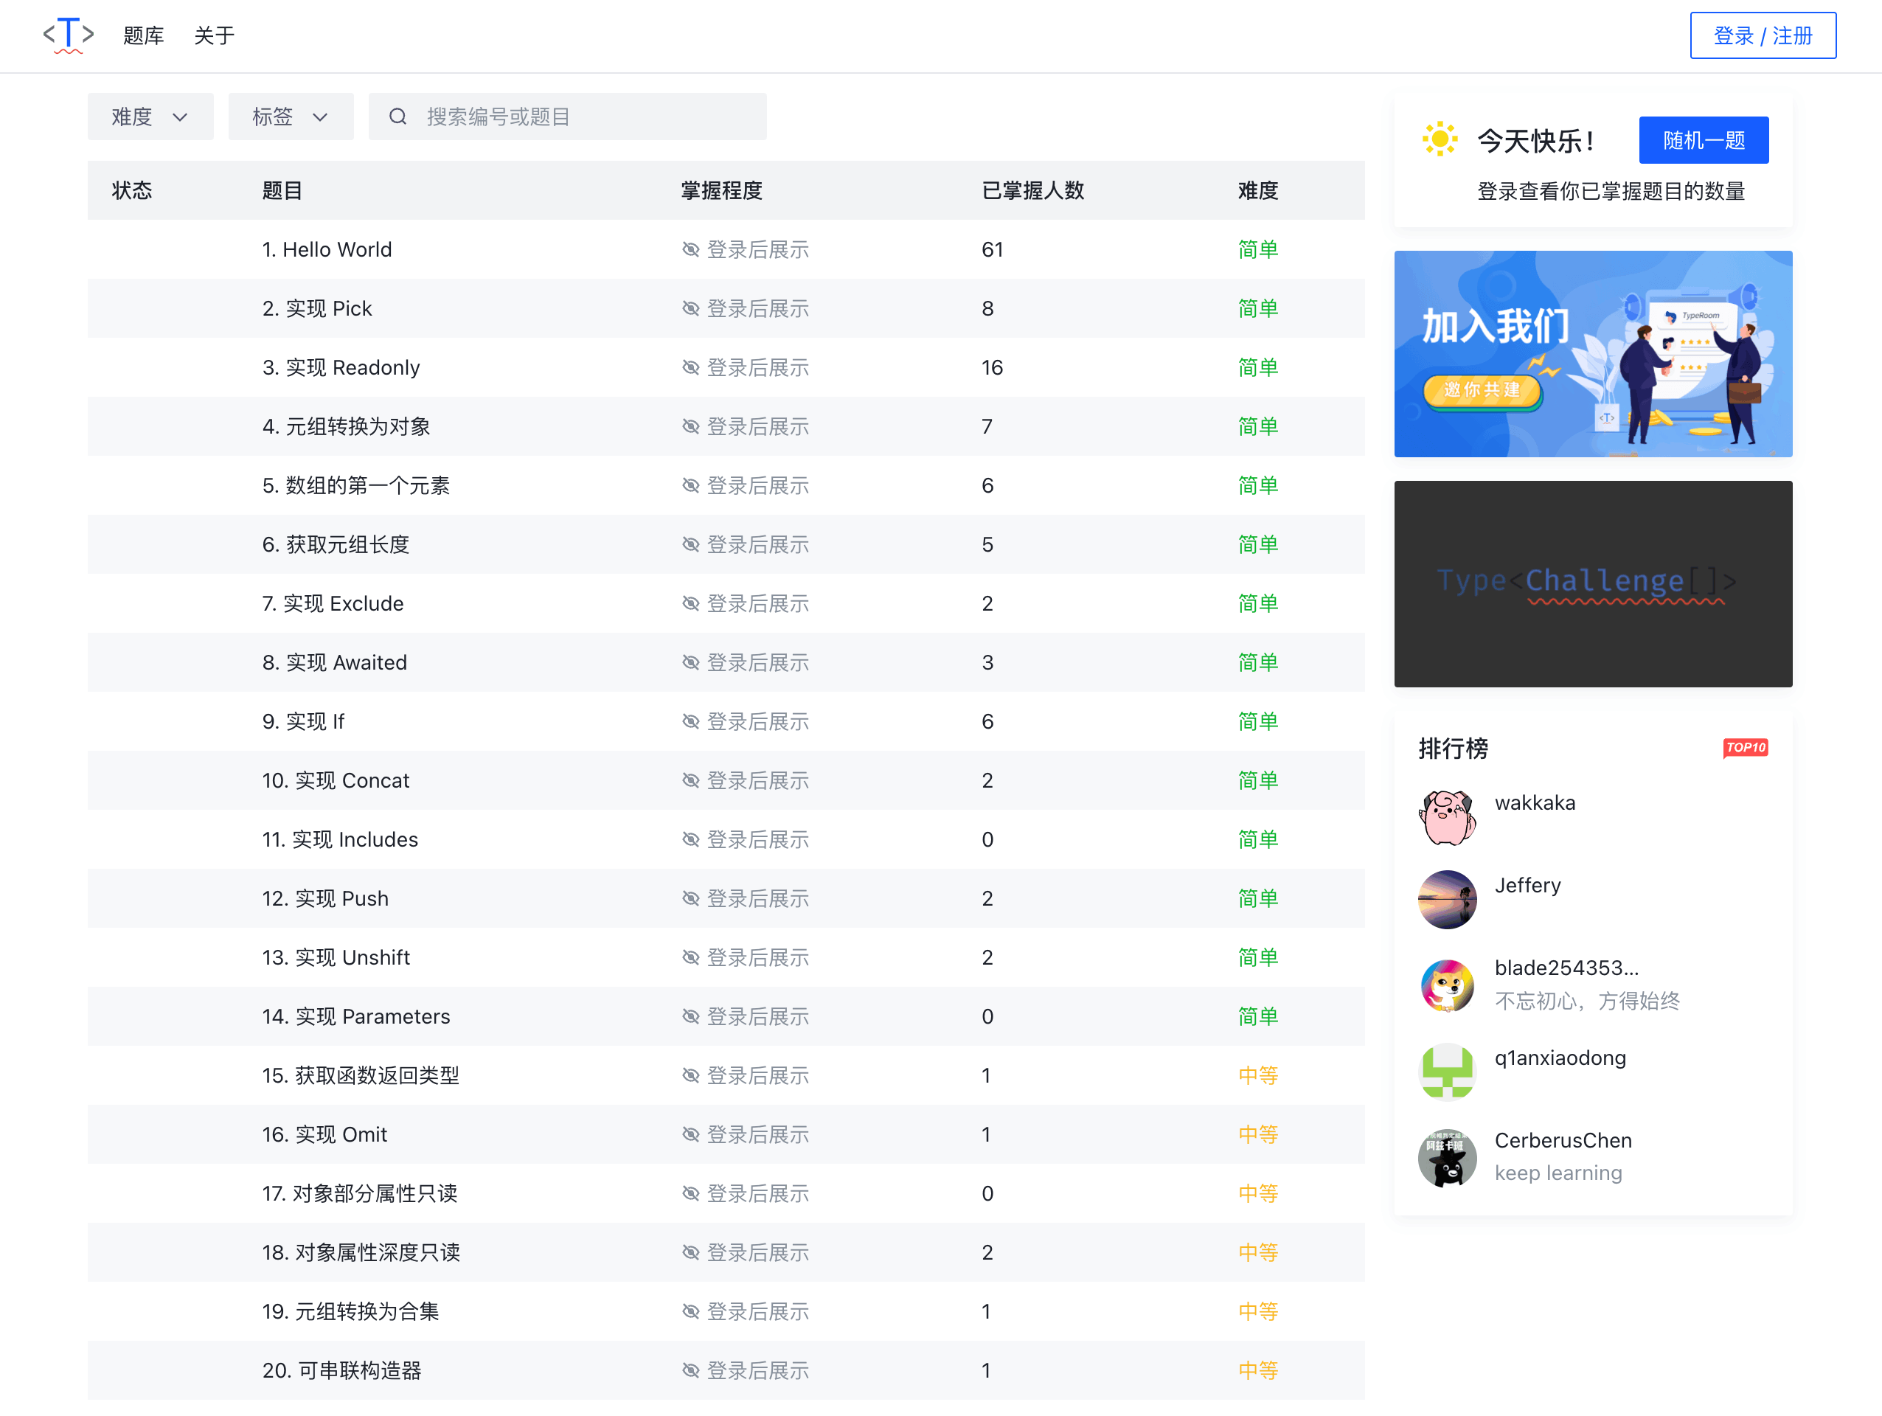Click the search magnifier icon
The image size is (1882, 1416).
(x=397, y=117)
